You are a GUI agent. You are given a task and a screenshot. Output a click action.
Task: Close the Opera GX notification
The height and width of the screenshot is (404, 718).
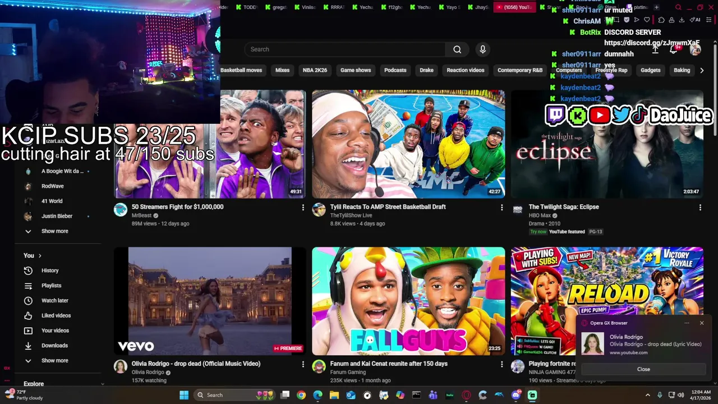643,369
